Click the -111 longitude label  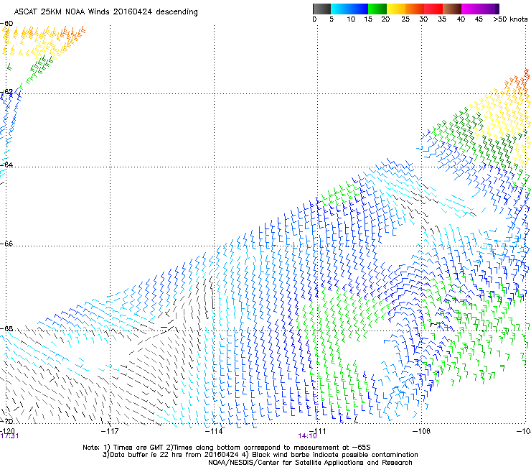(x=318, y=431)
